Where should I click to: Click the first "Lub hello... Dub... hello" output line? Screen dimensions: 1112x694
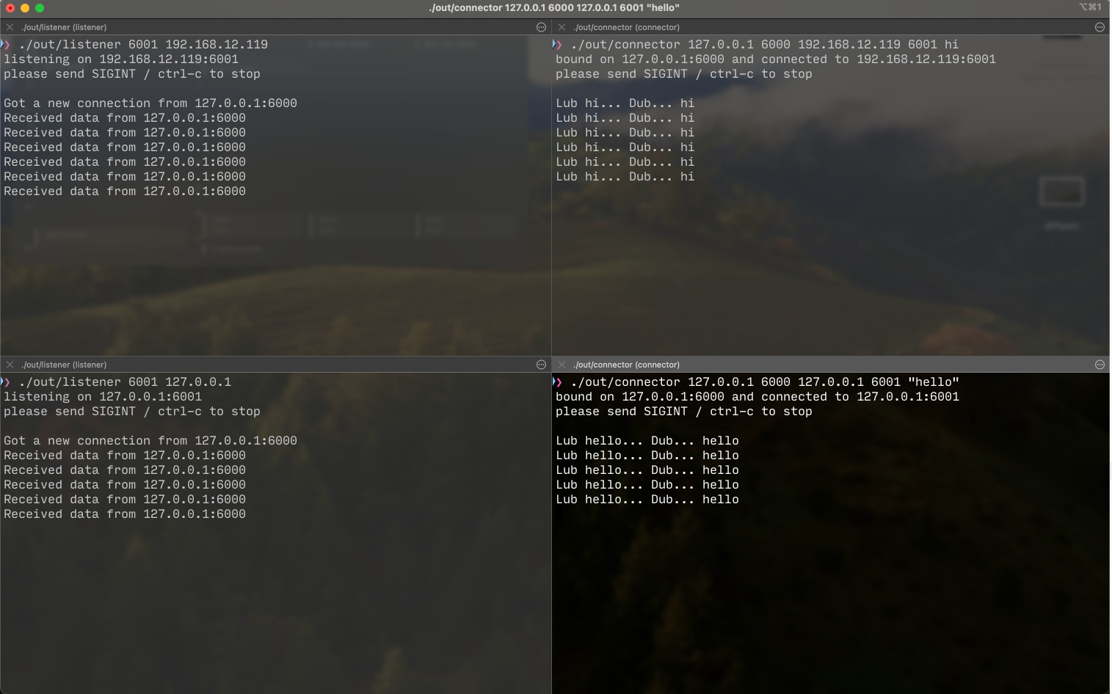647,441
